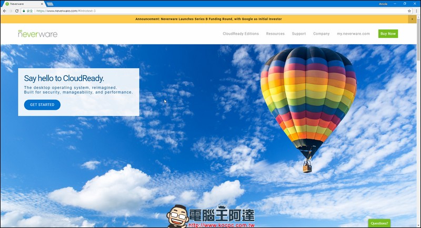View site security padlock info
This screenshot has width=421, height=228.
[x=24, y=11]
